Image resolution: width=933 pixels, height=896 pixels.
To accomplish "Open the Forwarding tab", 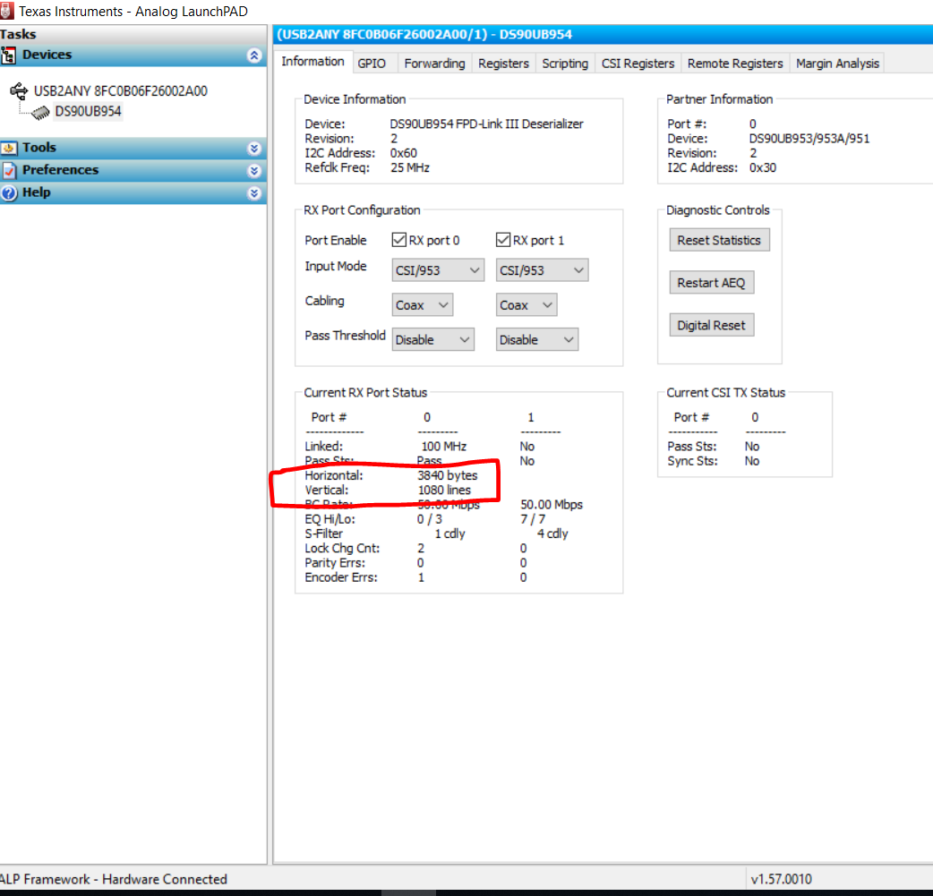I will point(435,63).
